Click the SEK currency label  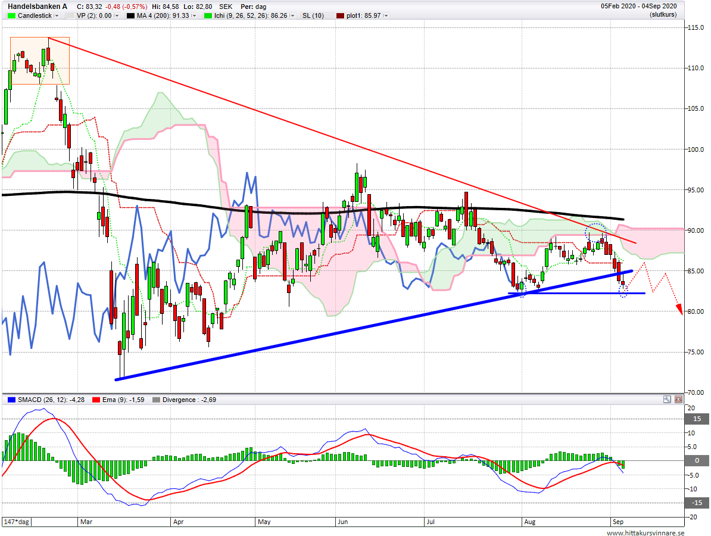click(x=225, y=7)
